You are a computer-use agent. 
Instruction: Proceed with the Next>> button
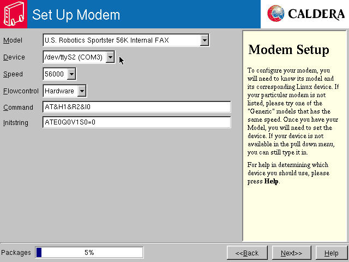291,253
